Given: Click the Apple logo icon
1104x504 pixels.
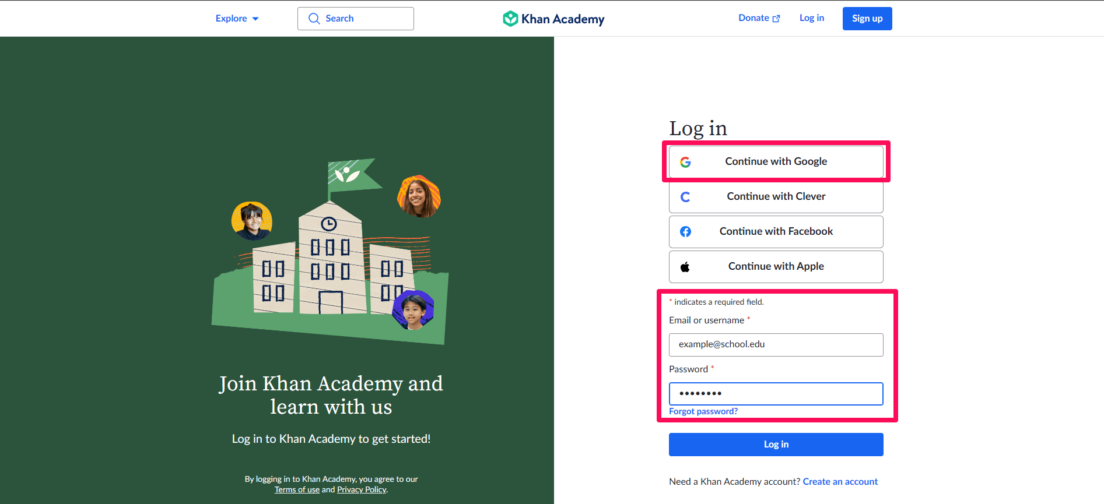Looking at the screenshot, I should pyautogui.click(x=685, y=267).
